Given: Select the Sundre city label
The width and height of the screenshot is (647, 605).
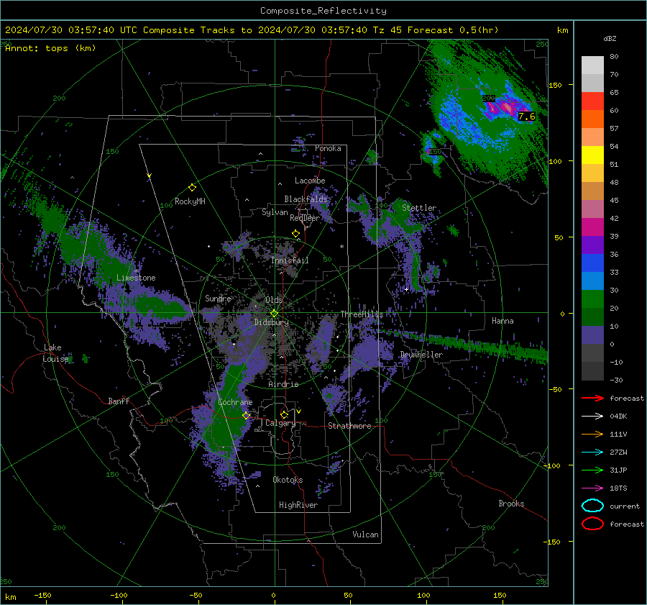Looking at the screenshot, I should coord(218,298).
